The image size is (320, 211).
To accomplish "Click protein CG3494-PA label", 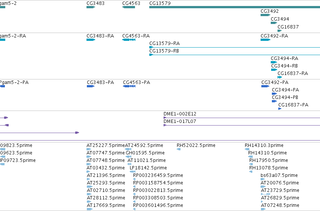I will pos(285,90).
